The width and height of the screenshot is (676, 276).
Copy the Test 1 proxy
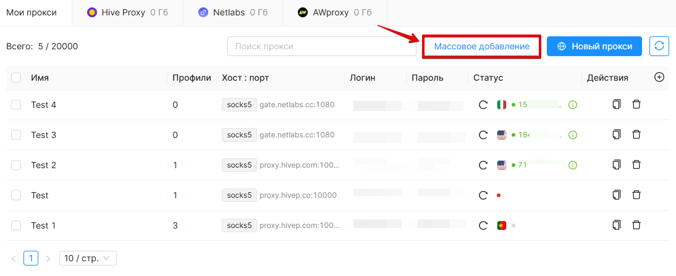coord(617,225)
